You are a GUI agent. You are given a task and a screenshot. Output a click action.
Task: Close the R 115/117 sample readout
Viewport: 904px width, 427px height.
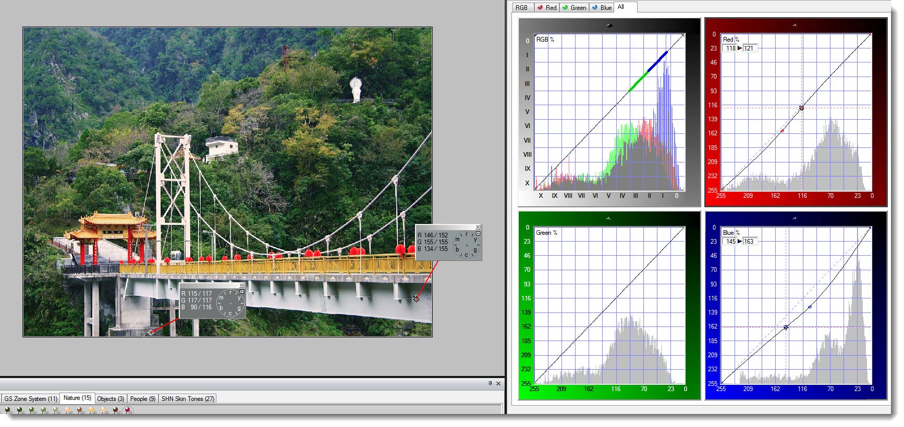pos(242,285)
